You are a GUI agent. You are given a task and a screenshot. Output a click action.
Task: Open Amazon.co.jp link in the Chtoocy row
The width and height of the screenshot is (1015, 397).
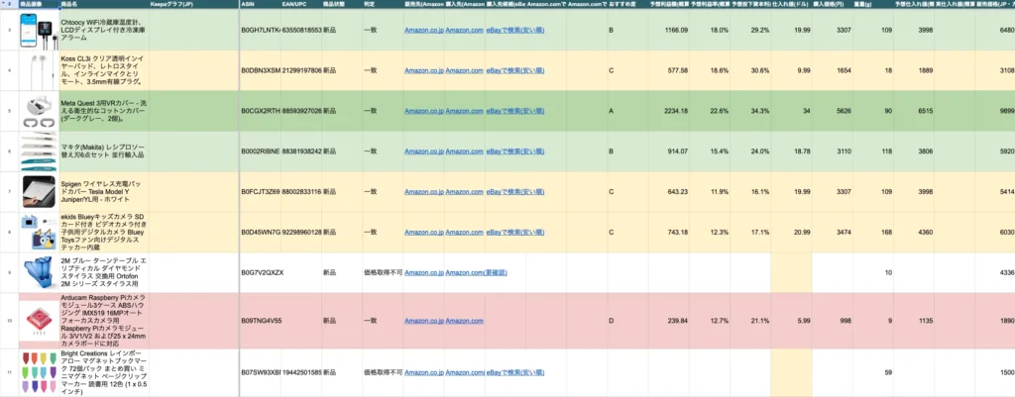pyautogui.click(x=424, y=31)
